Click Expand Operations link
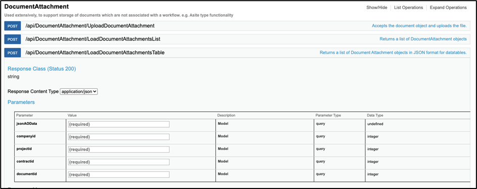This screenshot has height=189, width=477. pyautogui.click(x=448, y=7)
